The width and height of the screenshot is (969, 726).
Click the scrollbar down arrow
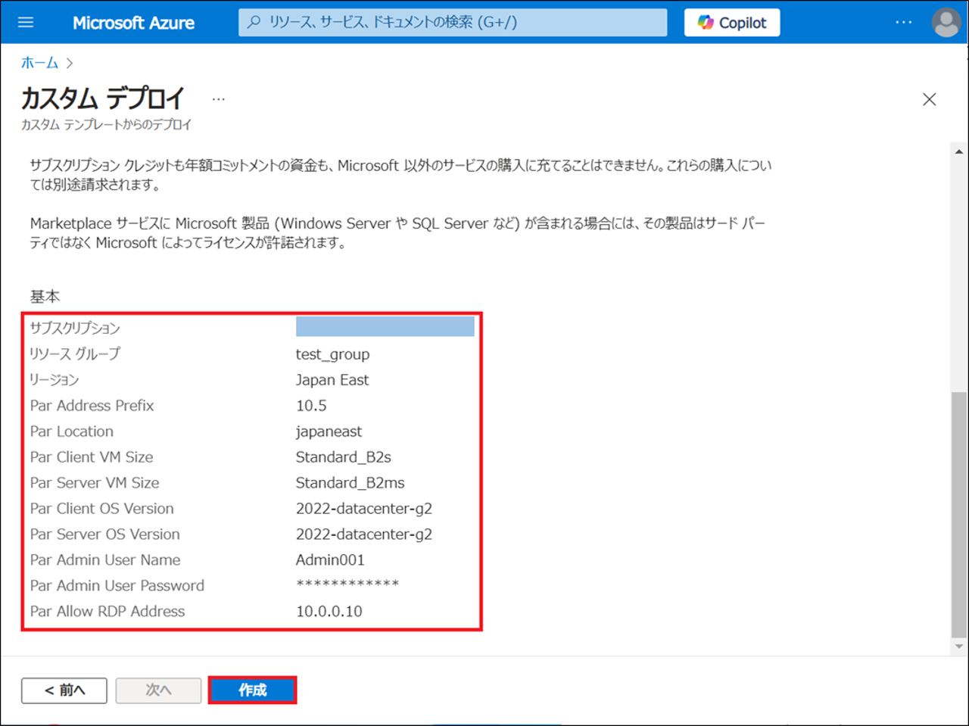(959, 647)
